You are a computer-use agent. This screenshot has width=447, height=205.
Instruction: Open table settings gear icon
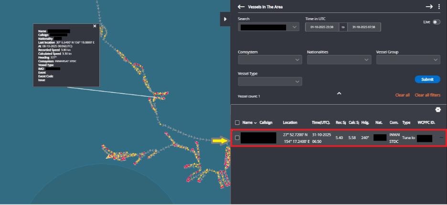(438, 110)
